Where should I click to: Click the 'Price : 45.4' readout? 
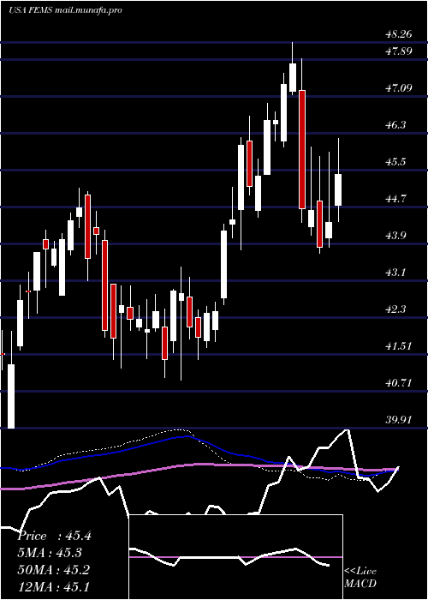(54, 536)
